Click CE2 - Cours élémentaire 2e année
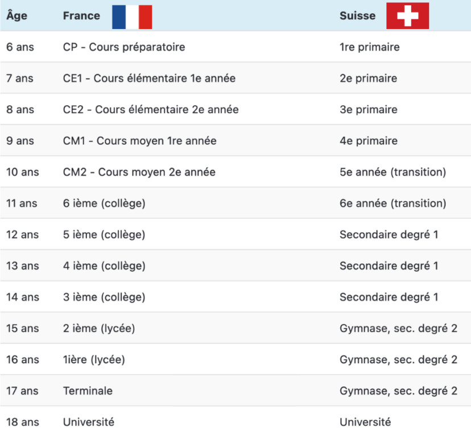Screen dimensions: 471x444 click(x=151, y=110)
